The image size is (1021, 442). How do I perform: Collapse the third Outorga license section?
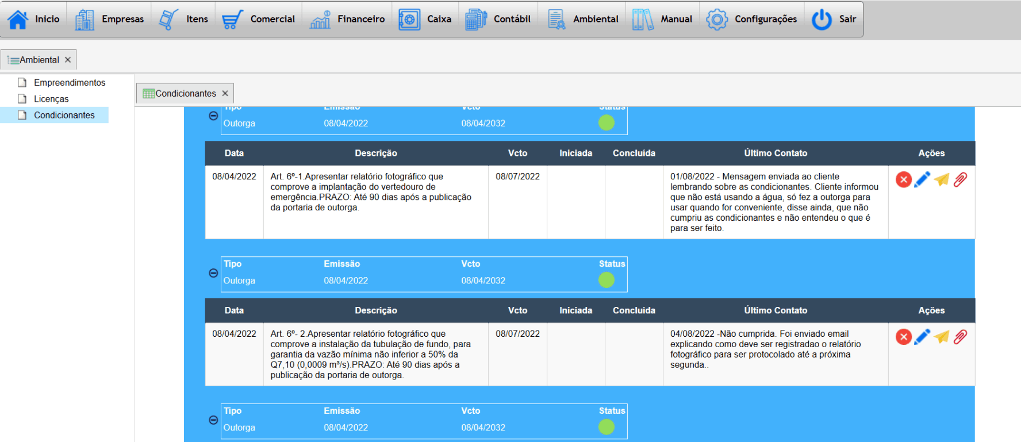click(213, 420)
